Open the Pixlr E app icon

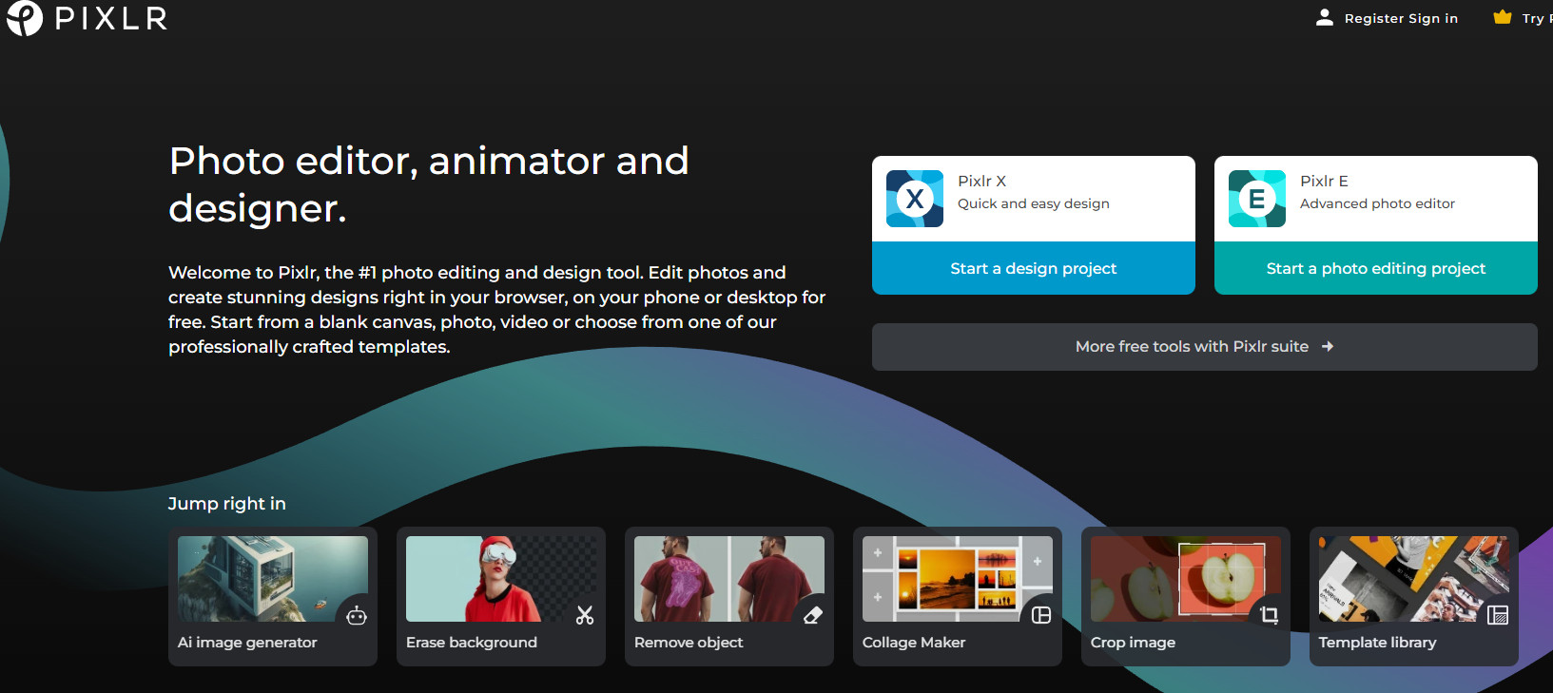(x=1257, y=199)
